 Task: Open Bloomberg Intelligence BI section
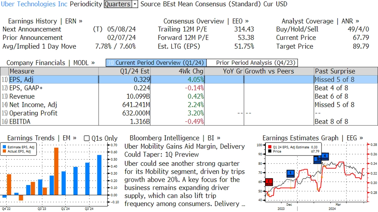pyautogui.click(x=175, y=138)
